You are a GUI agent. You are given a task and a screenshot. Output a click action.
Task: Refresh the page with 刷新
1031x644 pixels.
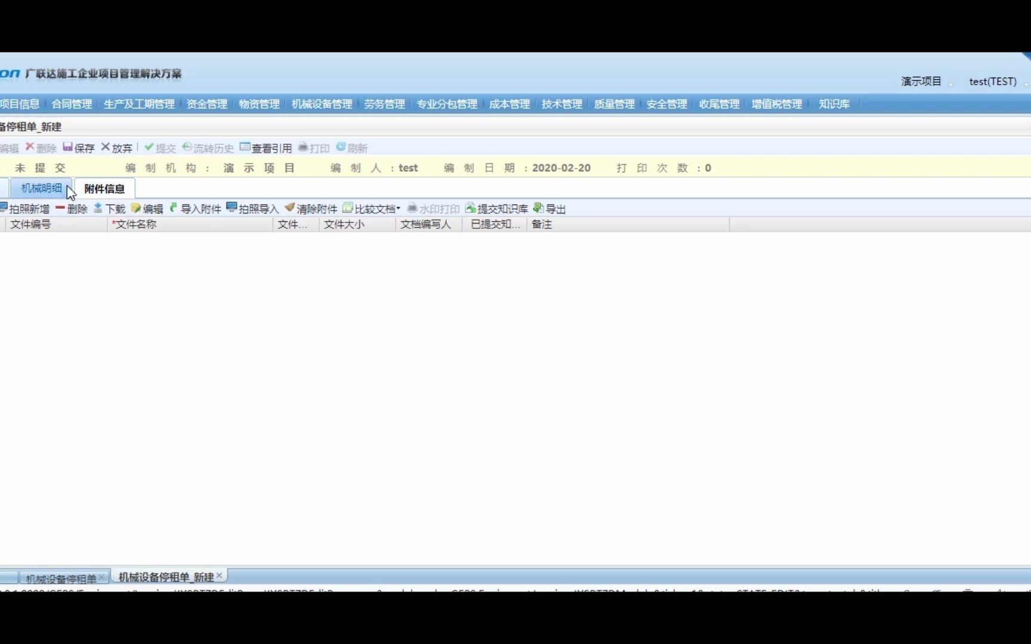[352, 147]
